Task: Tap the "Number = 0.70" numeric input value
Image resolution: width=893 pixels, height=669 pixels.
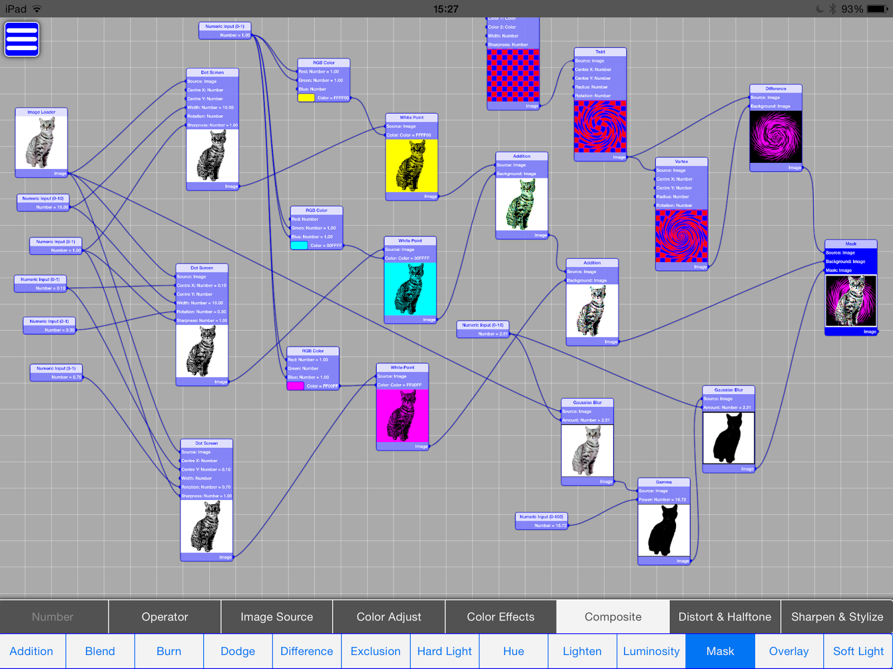Action: [x=66, y=377]
